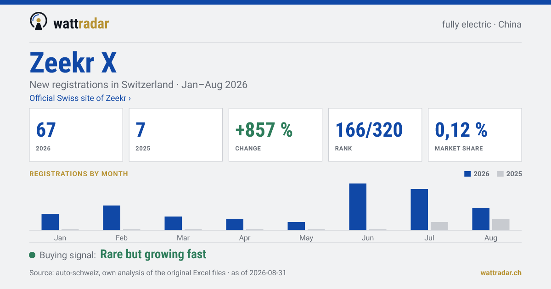Click the Zeekr X headline
The image size is (551, 289).
tap(73, 62)
